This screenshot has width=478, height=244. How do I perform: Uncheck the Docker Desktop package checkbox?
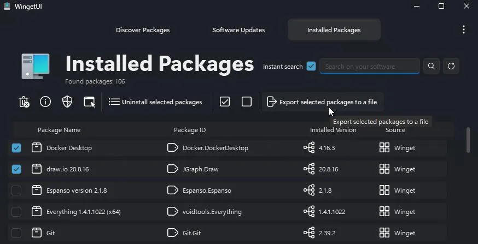point(16,148)
